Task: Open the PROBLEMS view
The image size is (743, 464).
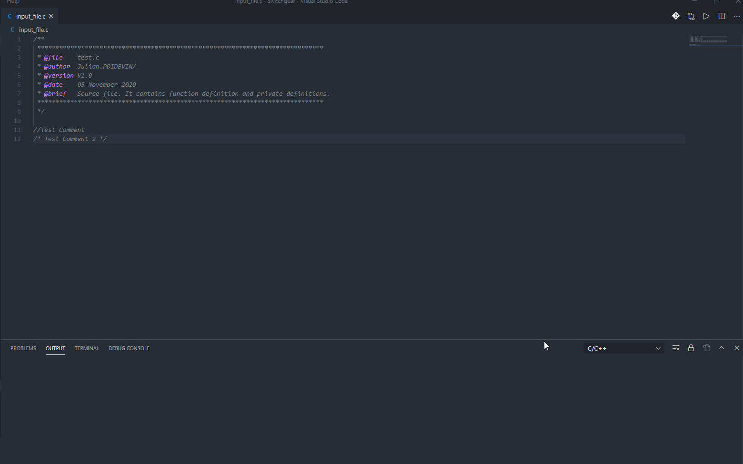Action: pos(23,348)
